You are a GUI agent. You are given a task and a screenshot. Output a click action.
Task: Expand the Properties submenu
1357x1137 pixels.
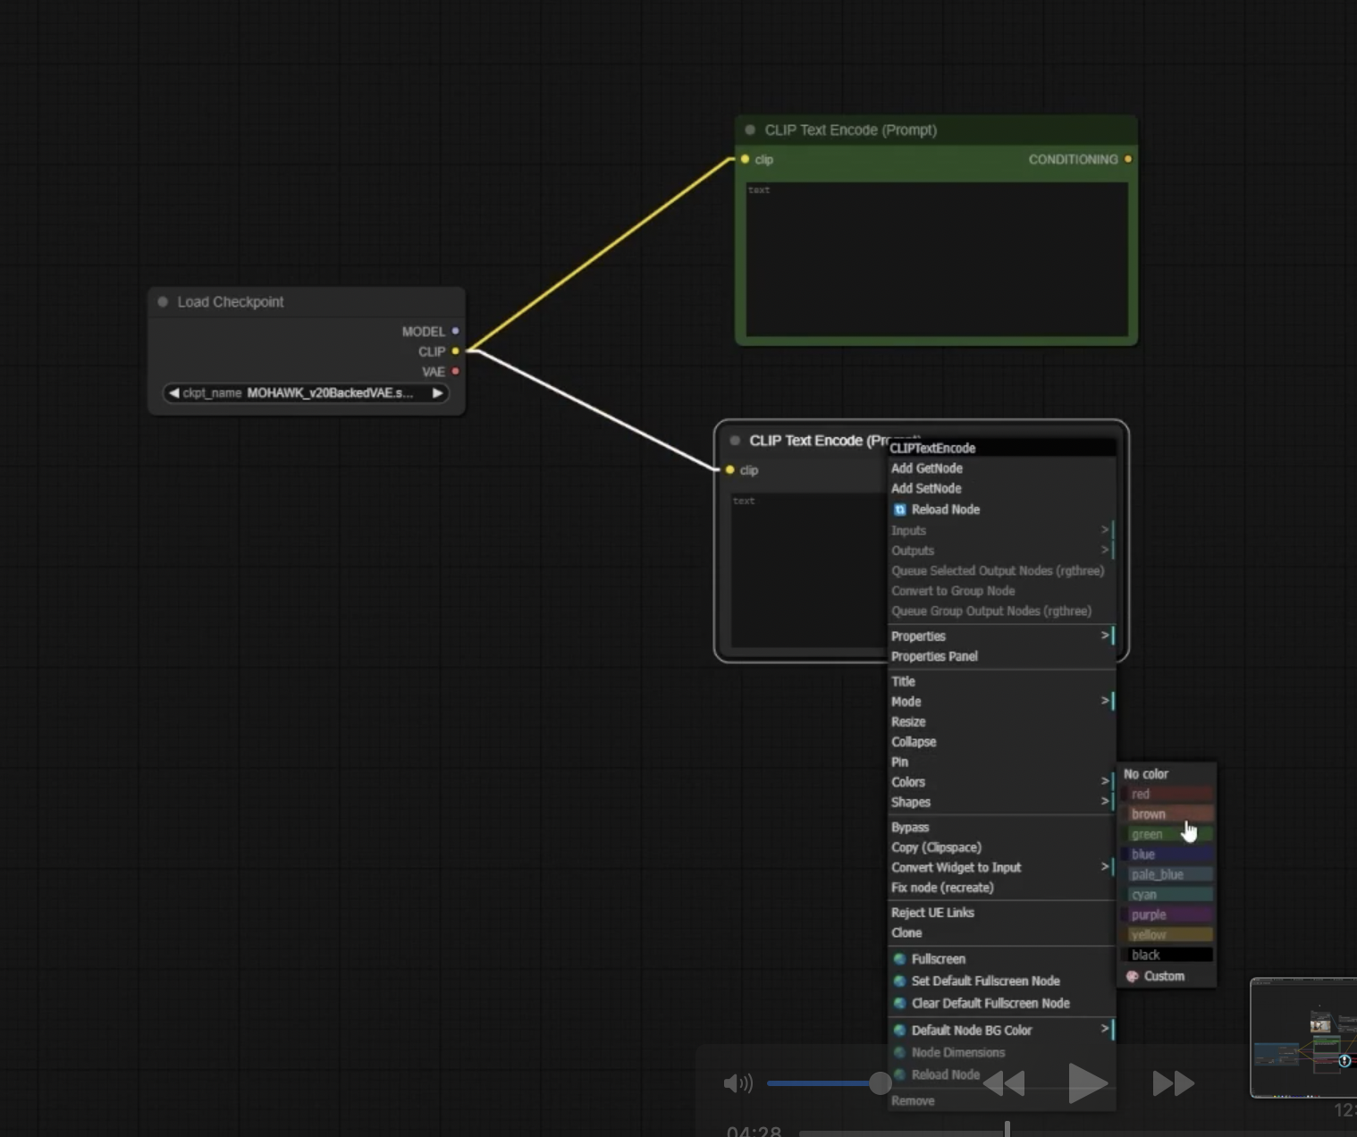tap(1001, 636)
